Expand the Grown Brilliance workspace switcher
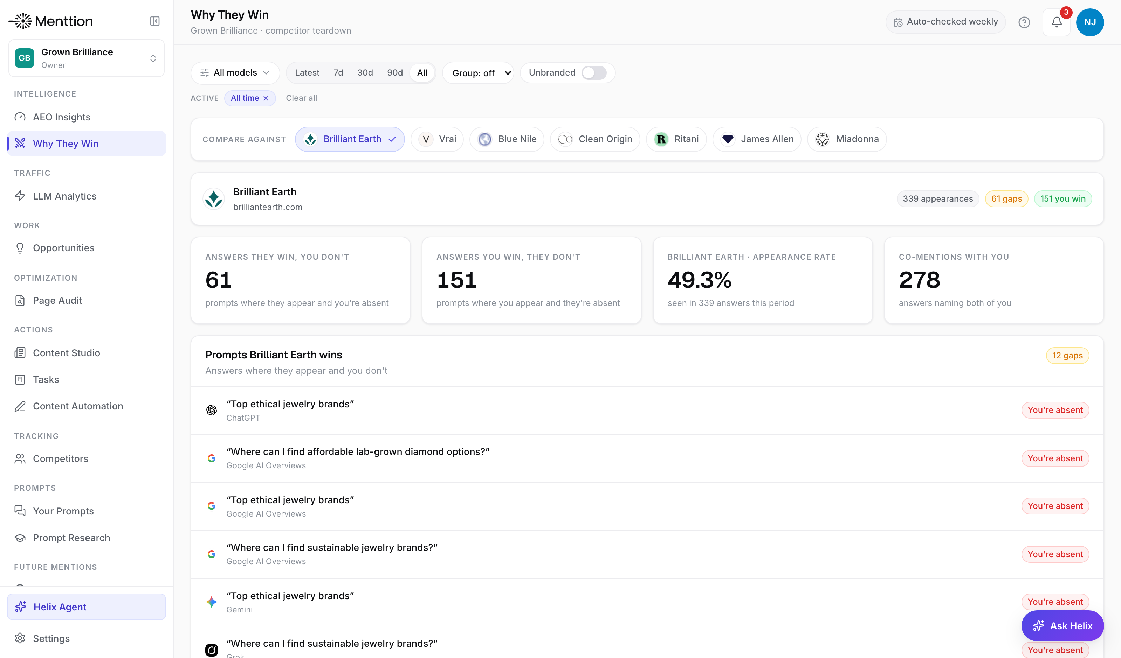1121x658 pixels. coord(86,58)
